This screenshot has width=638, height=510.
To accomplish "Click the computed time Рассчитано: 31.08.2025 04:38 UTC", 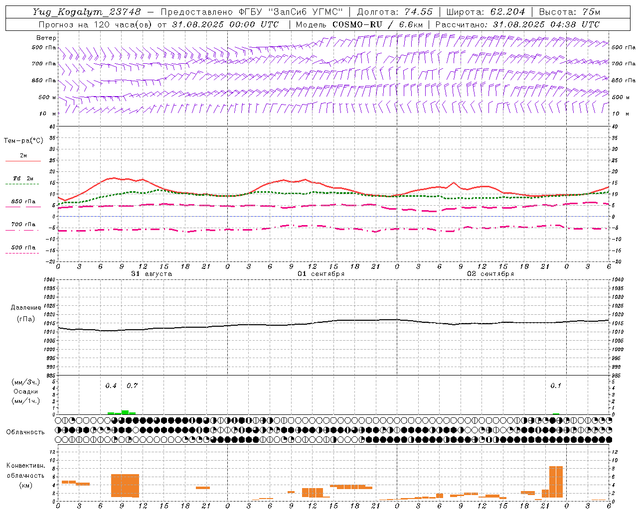I will [x=517, y=24].
